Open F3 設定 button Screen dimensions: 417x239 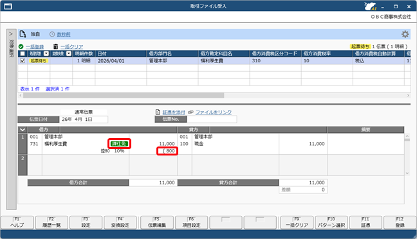point(86,222)
